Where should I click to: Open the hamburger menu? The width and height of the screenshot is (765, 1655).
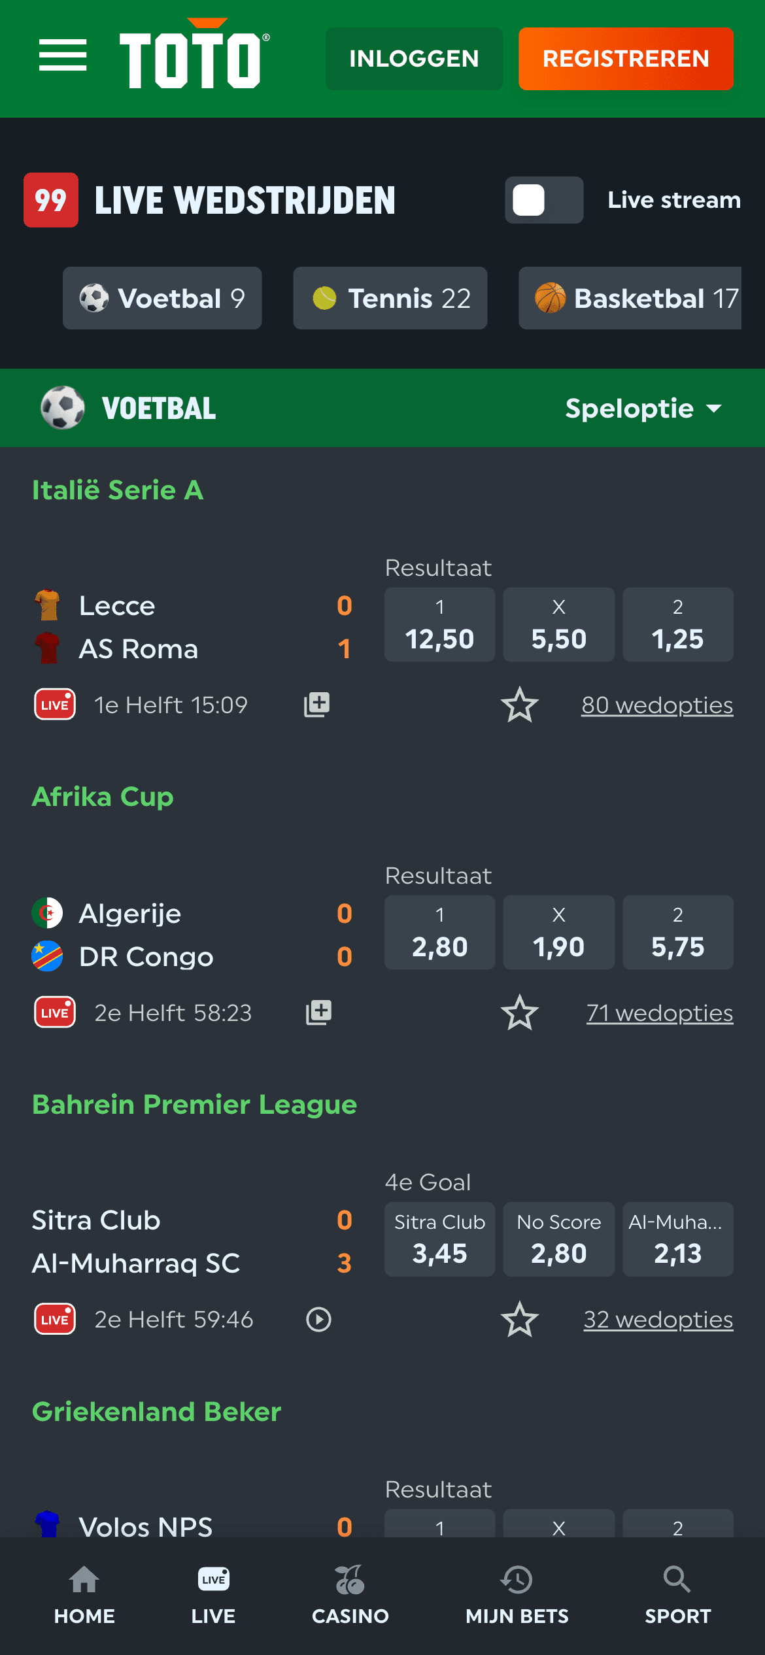tap(62, 55)
